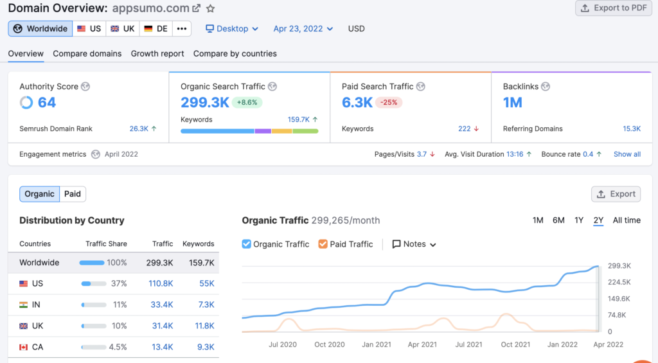Open Organic Search Traffic 299.3K value
Screen dimensions: 658x363
205,102
